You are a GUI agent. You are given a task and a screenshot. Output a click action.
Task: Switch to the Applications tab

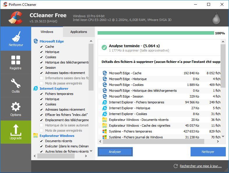[x=79, y=32]
